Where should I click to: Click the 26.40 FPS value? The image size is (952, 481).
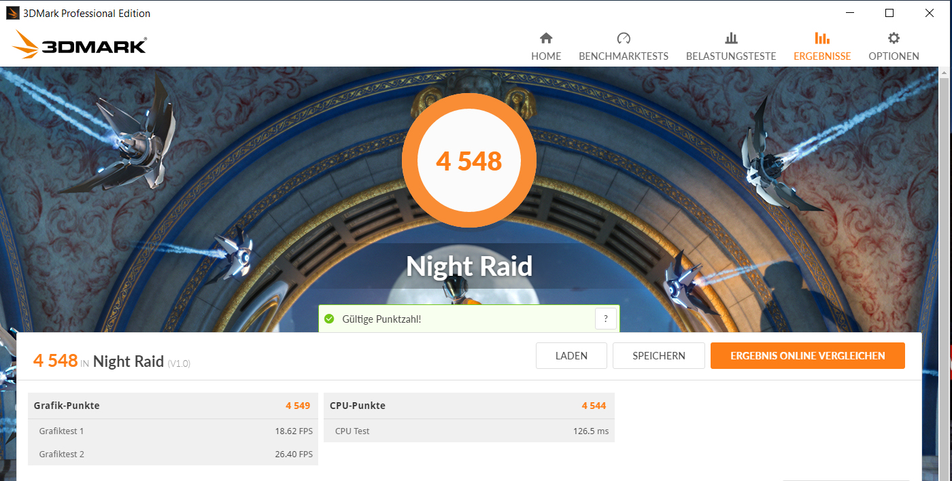[294, 454]
